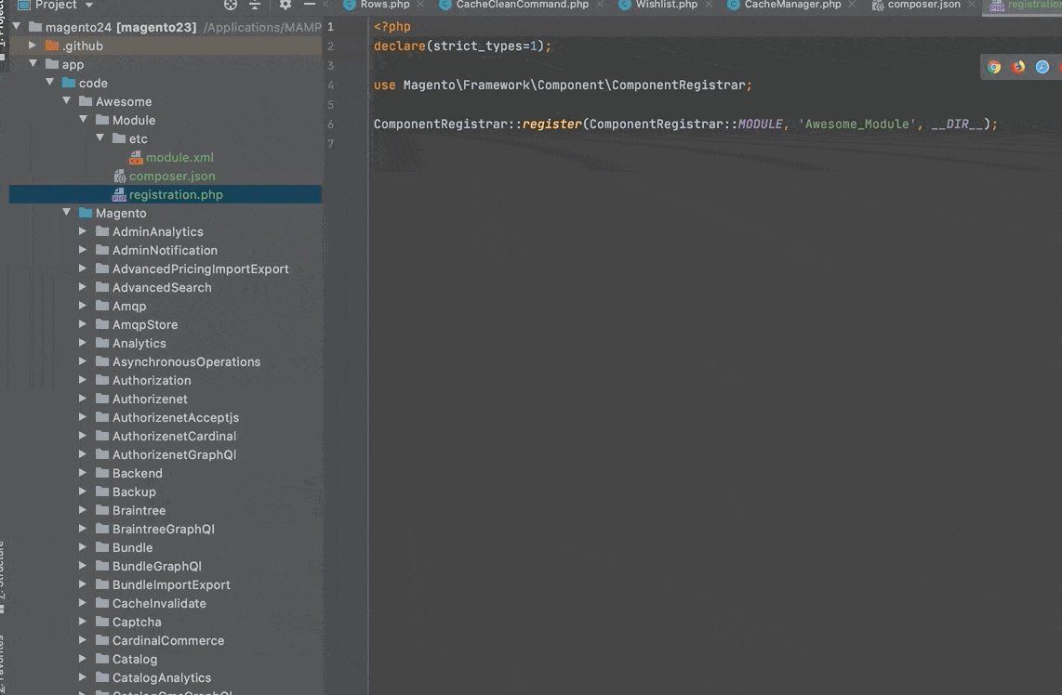This screenshot has width=1062, height=695.
Task: Close the Rows.php tab
Action: point(421,5)
